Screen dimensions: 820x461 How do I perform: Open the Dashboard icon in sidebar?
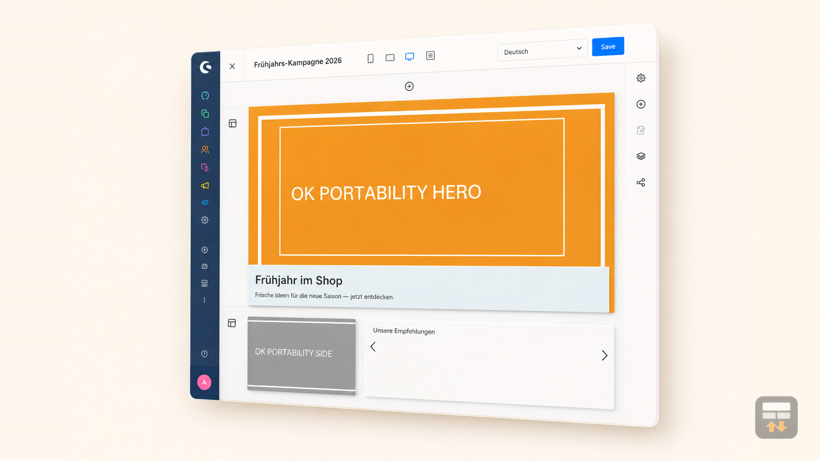[x=205, y=96]
